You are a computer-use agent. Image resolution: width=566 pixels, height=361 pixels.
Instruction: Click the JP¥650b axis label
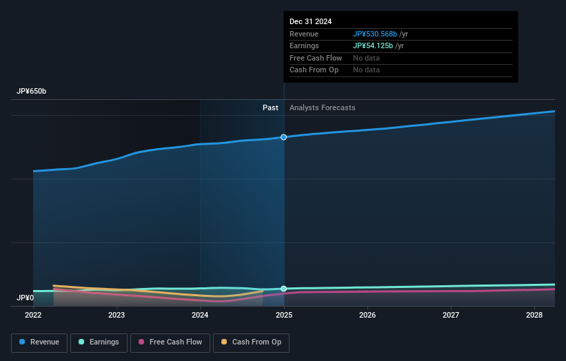tap(32, 91)
